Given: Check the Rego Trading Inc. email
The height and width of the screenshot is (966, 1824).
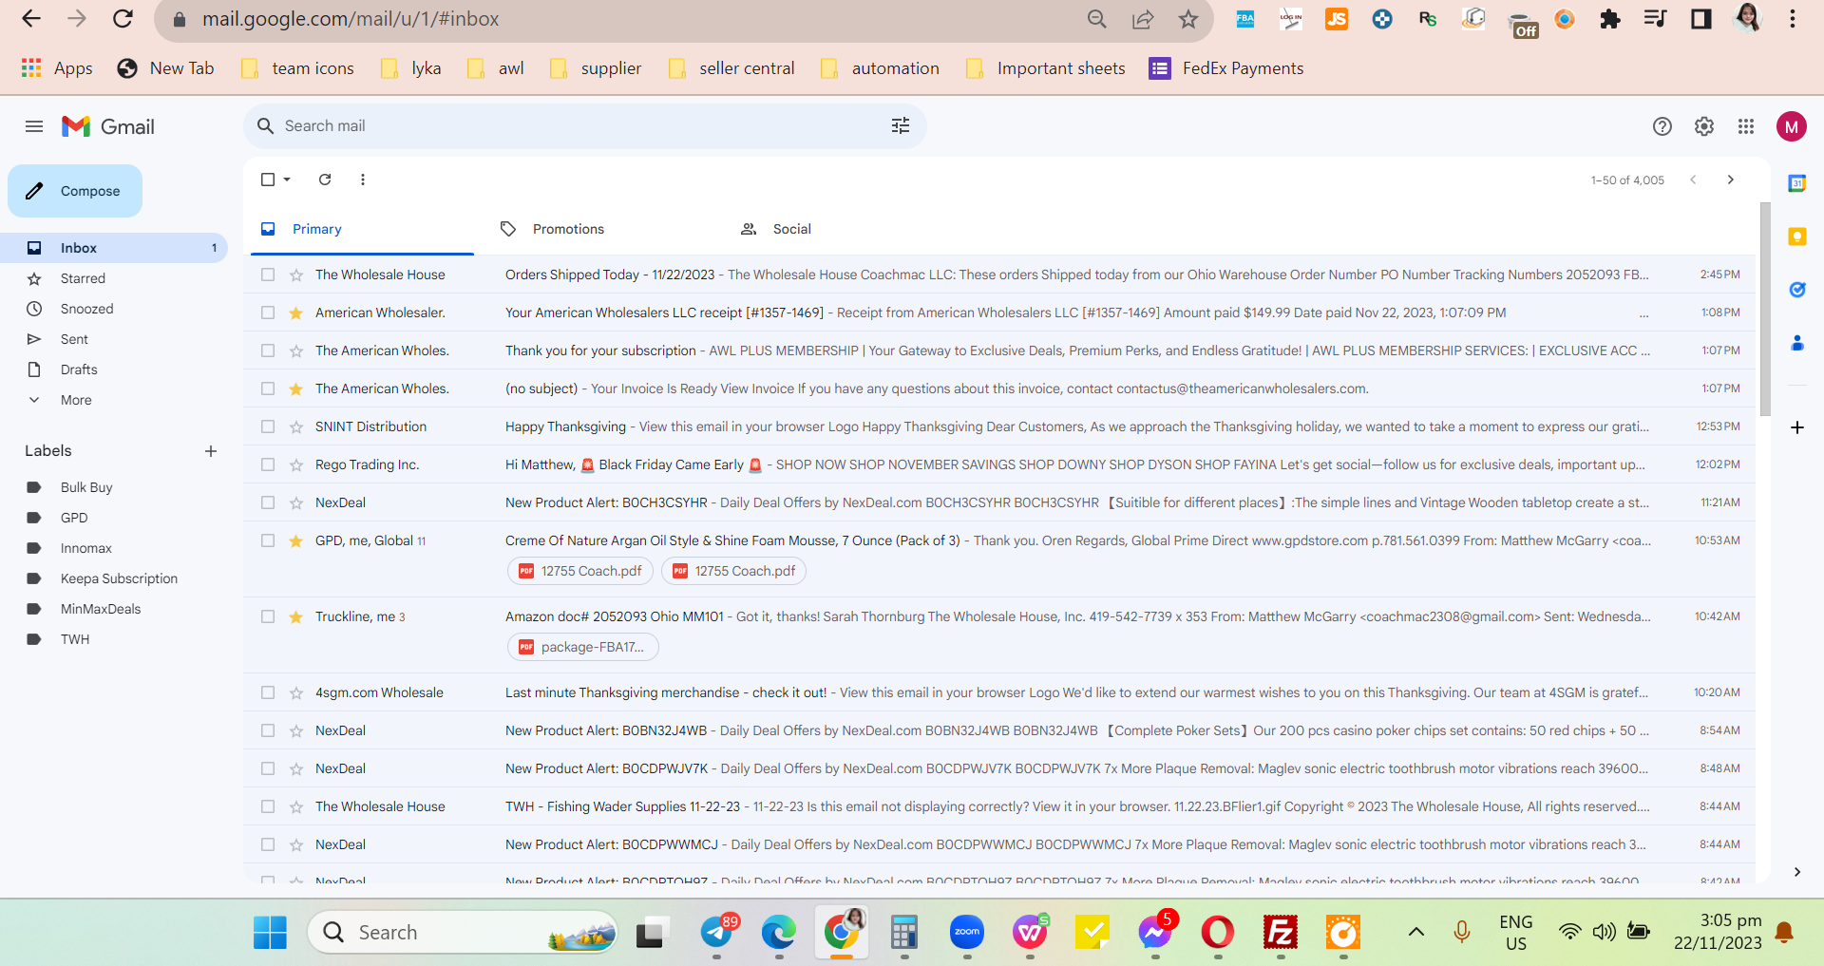Looking at the screenshot, I should pos(268,464).
